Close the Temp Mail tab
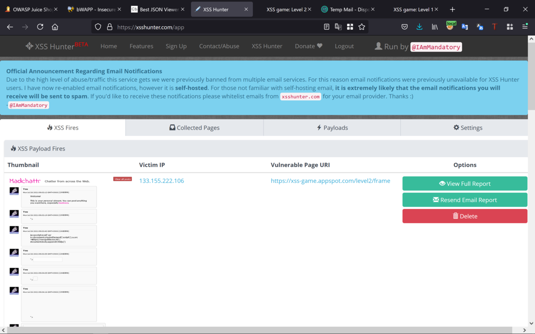This screenshot has width=535, height=334. [x=373, y=9]
